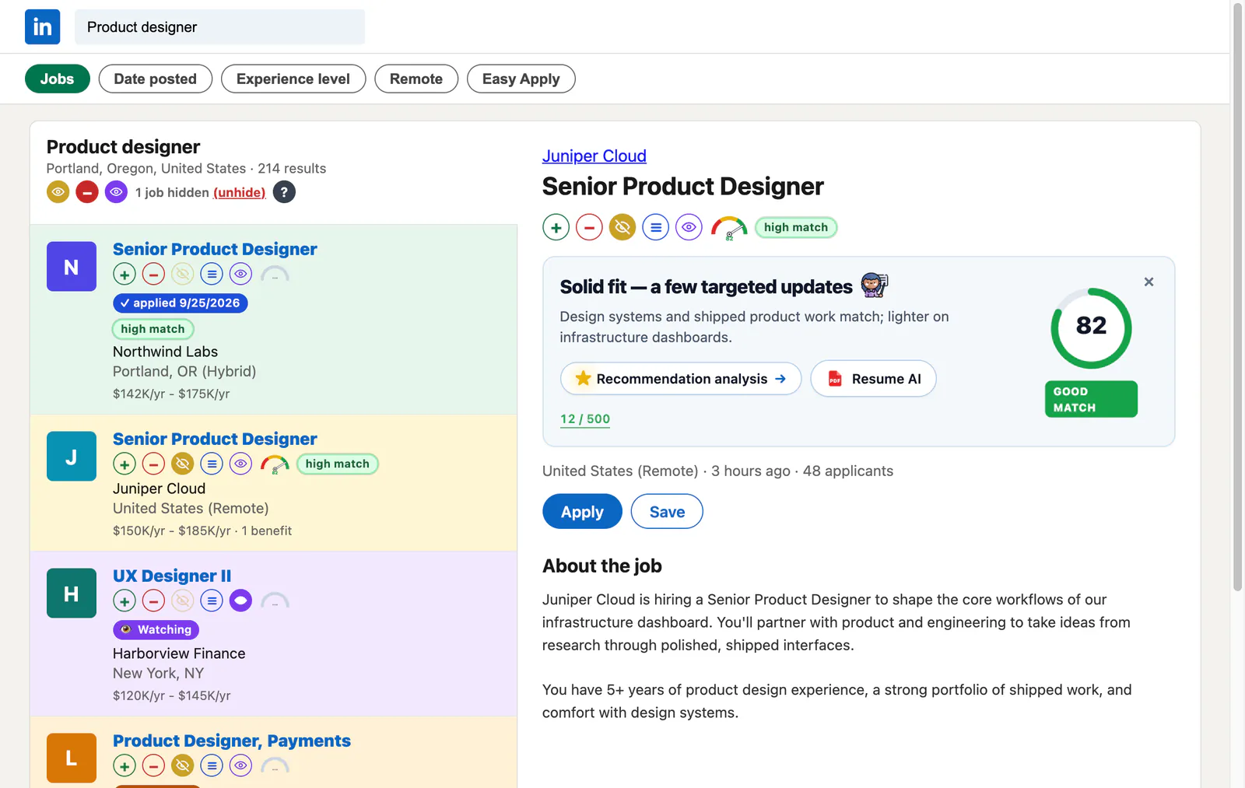The height and width of the screenshot is (788, 1245).
Task: Open notes list icon on Harborview Finance job
Action: pos(212,601)
